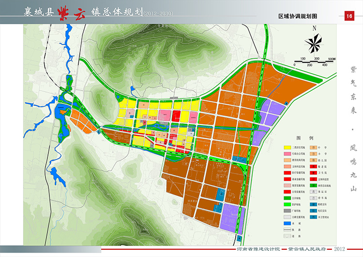Click the 图例 legend heading
Viewport: 363px width, 257px height.
pos(305,138)
